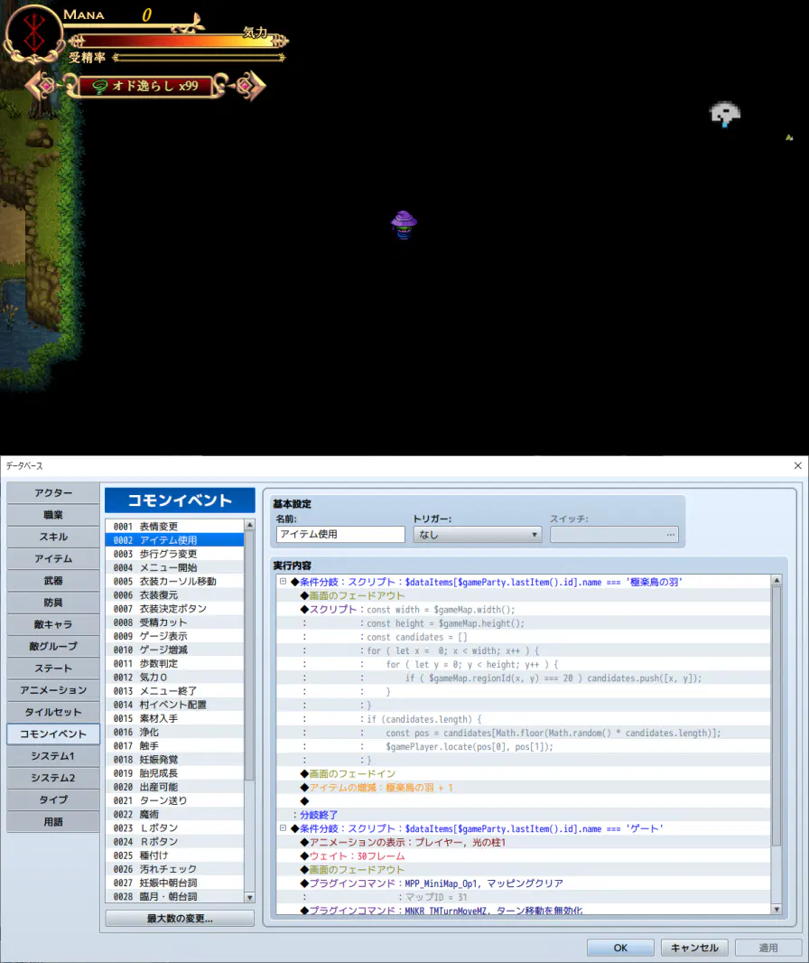Open the スキル database tab
809x963 pixels.
pyautogui.click(x=53, y=537)
